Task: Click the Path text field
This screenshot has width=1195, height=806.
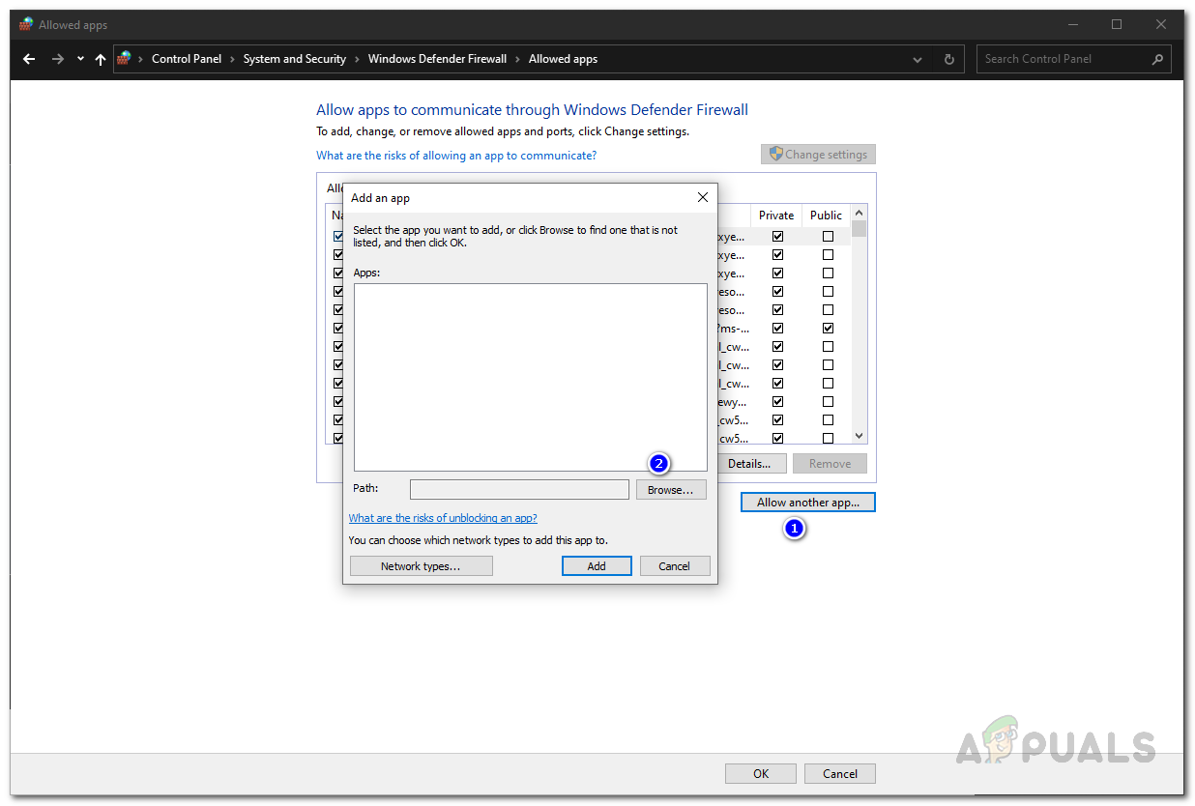Action: coord(519,490)
